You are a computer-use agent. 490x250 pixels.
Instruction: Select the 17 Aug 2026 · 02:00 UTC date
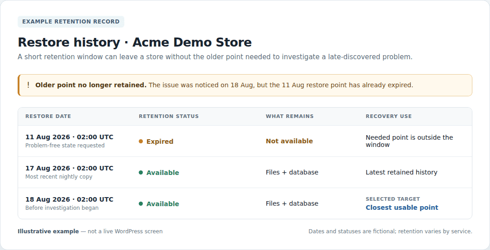(69, 168)
